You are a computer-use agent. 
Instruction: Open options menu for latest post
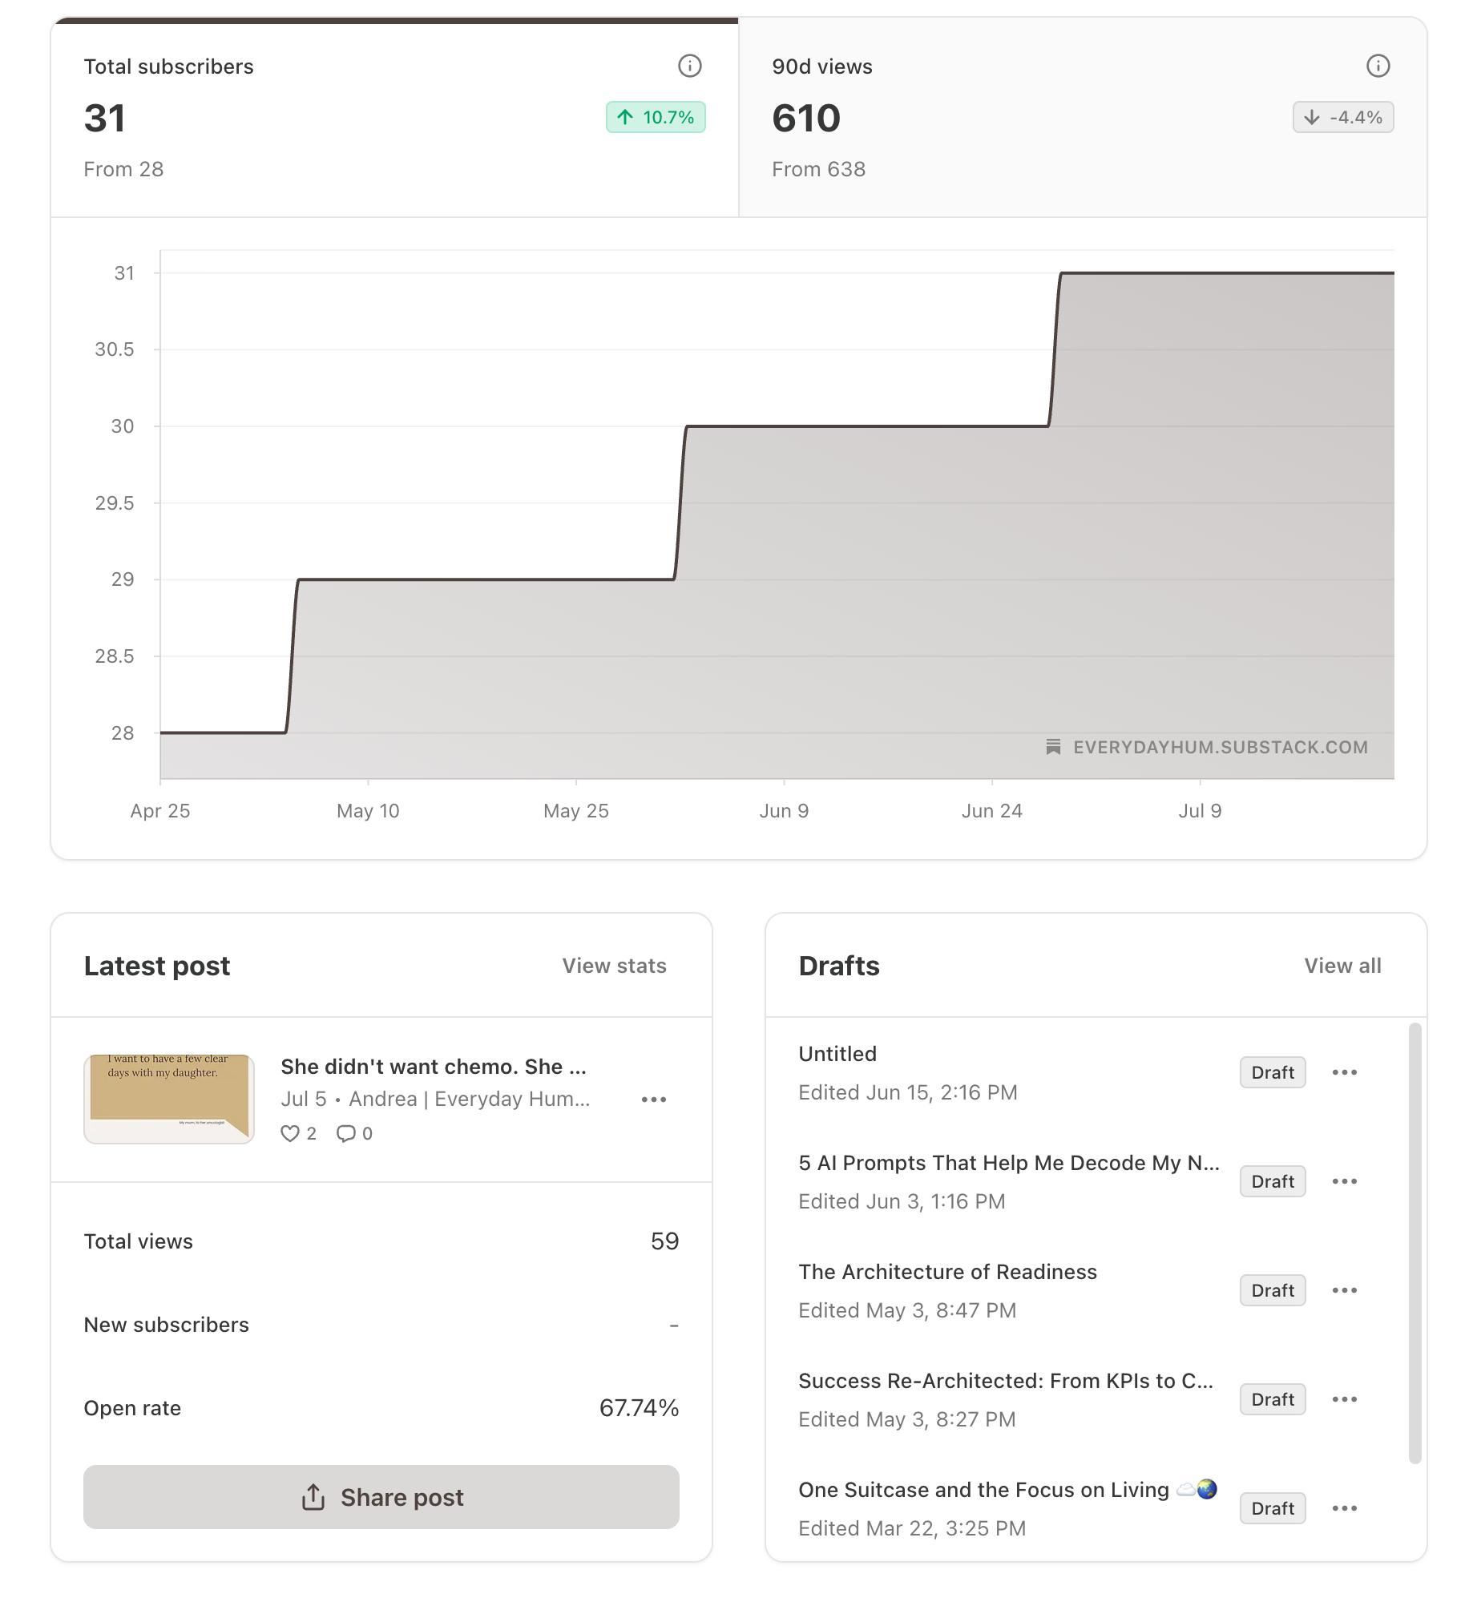coord(654,1100)
